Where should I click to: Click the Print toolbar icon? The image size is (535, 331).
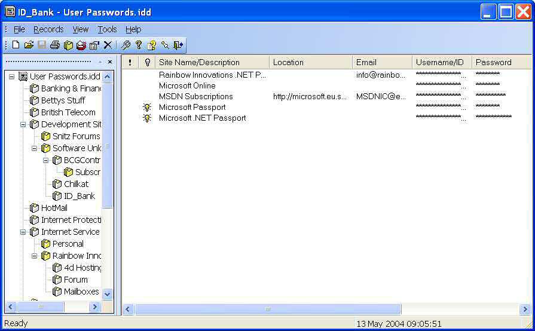55,45
